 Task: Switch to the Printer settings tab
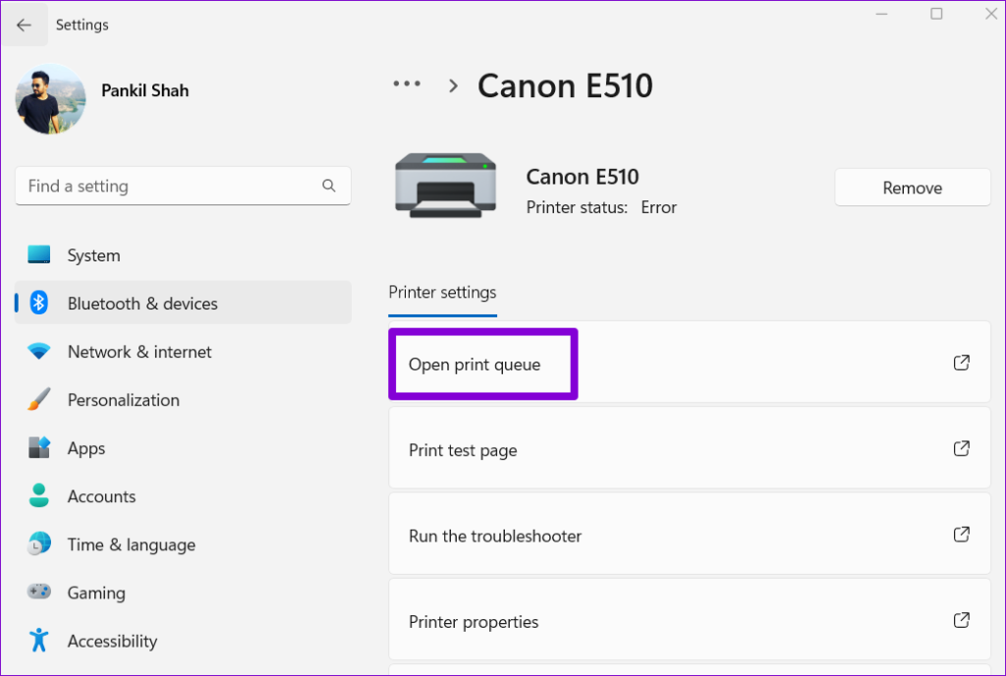point(442,293)
